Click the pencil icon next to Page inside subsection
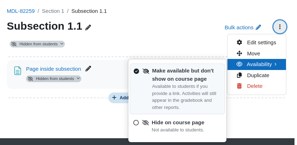 click(88, 69)
